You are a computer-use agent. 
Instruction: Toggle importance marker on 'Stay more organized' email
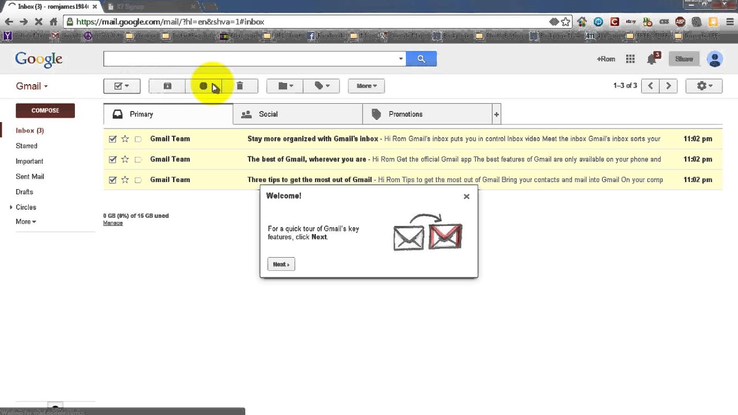point(138,139)
